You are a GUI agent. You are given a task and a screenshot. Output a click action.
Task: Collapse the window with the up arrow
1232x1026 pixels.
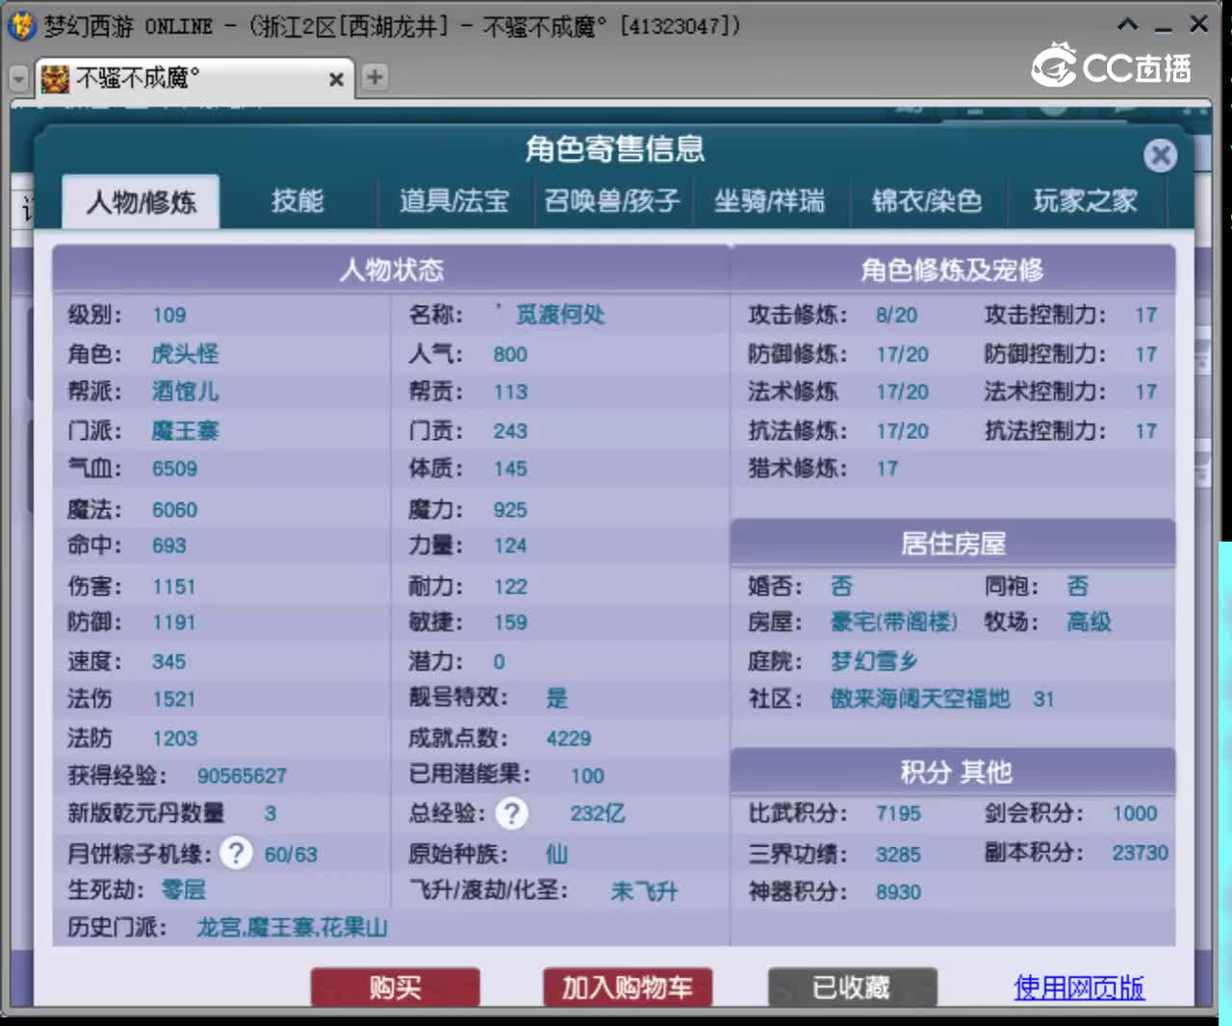click(1128, 24)
